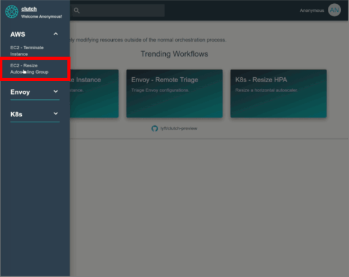Viewport: 349px width, 277px height.
Task: Select EC2 - Resize Autoscaling Group item
Action: pyautogui.click(x=29, y=68)
